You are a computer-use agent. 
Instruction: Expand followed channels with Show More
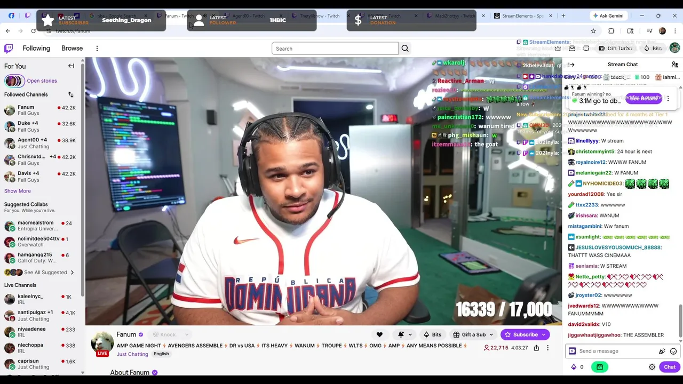click(18, 191)
